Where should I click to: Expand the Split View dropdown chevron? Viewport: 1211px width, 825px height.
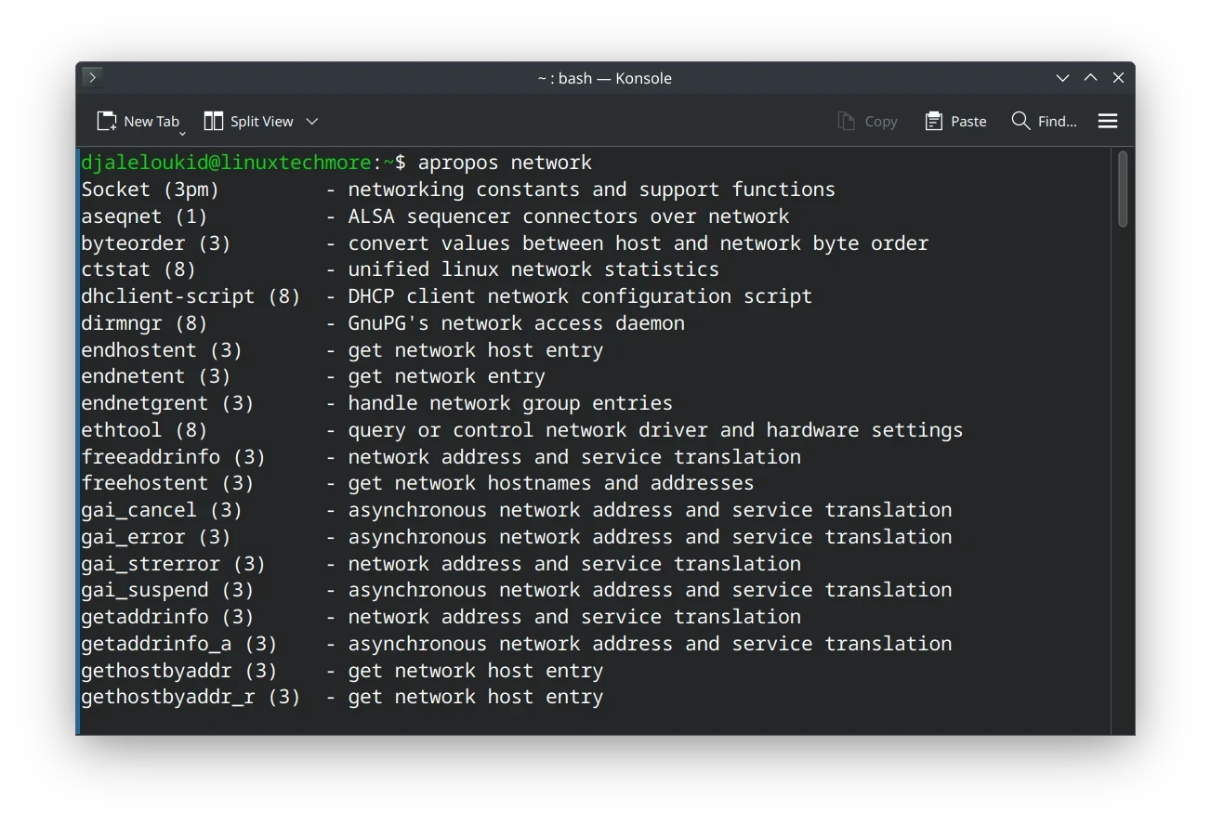coord(312,122)
